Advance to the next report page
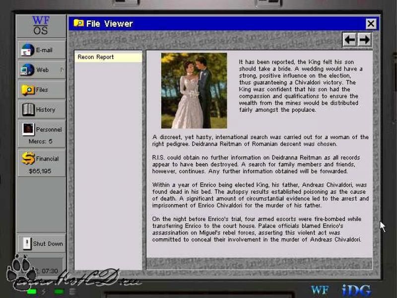Viewport: 397px width, 298px height. click(x=365, y=40)
